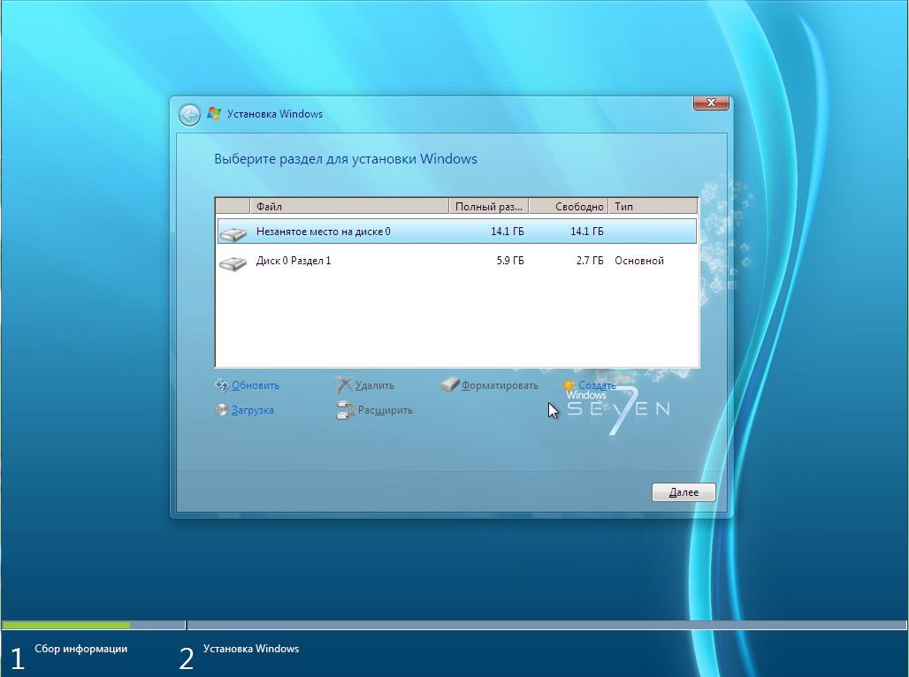Screen dimensions: 909x677
Task: Sort by the Файл column header
Action: click(349, 206)
